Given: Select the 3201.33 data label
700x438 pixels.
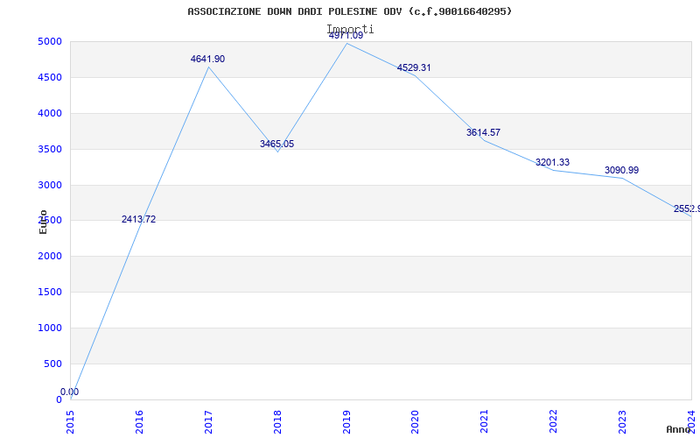Looking at the screenshot, I should click(552, 162).
